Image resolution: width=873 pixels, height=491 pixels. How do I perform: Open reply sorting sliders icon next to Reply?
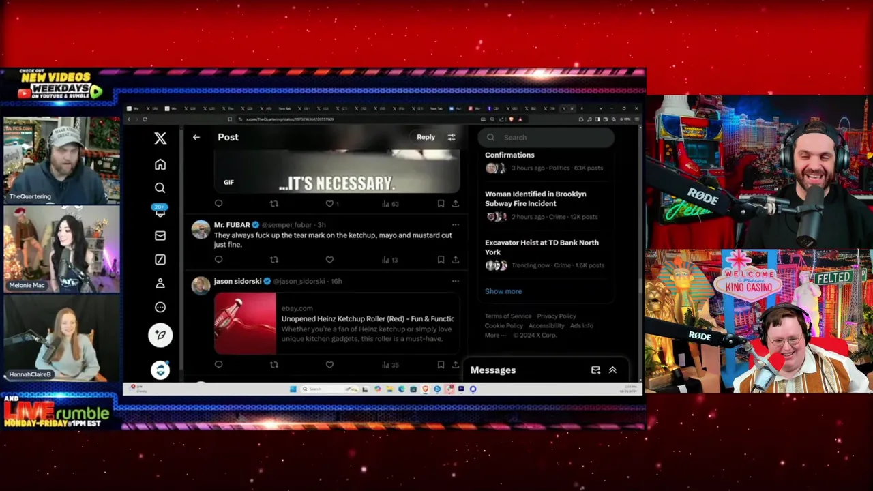click(x=452, y=137)
